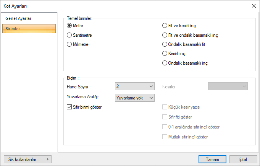This screenshot has width=260, height=166.
Task: Open the Birimler section
Action: 29,29
